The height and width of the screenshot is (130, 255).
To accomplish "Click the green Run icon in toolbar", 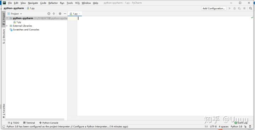I will point(229,8).
